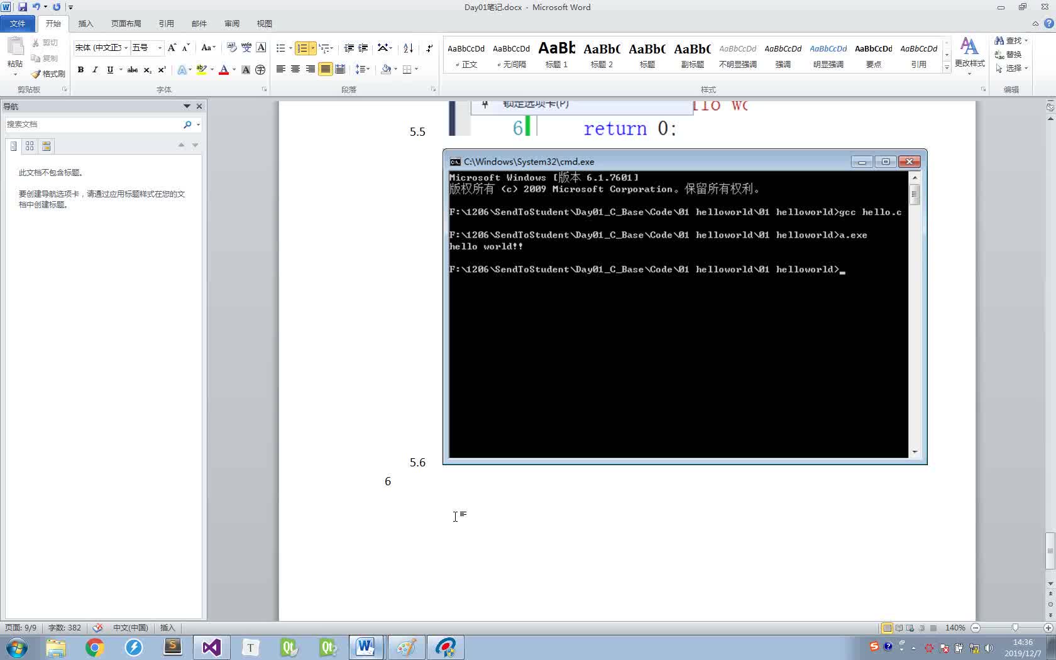Image resolution: width=1056 pixels, height=660 pixels.
Task: Open Visual Studio from the taskbar
Action: (211, 647)
